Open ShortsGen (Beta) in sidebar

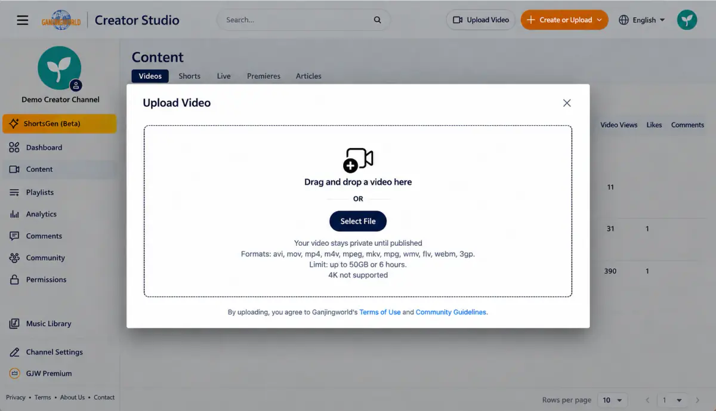[60, 124]
